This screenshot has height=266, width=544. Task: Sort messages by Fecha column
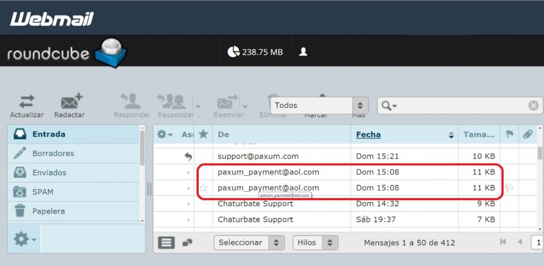pos(368,134)
